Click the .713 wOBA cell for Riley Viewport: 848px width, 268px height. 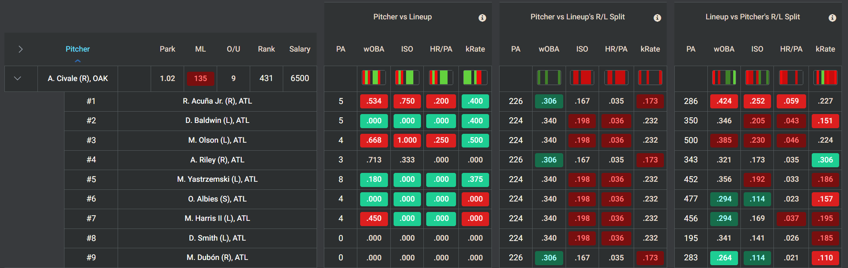[x=374, y=160]
